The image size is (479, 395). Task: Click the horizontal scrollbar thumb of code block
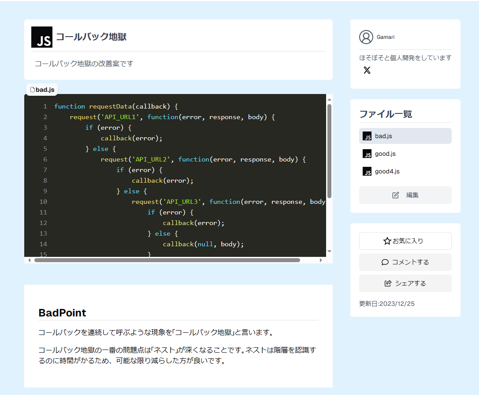[167, 260]
